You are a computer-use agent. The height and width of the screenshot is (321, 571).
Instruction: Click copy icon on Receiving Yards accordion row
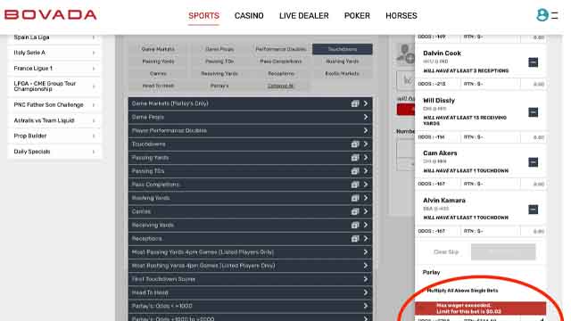click(x=355, y=225)
